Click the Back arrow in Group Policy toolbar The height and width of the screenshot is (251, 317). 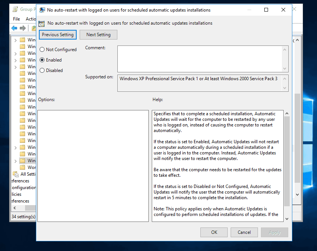pos(14,28)
